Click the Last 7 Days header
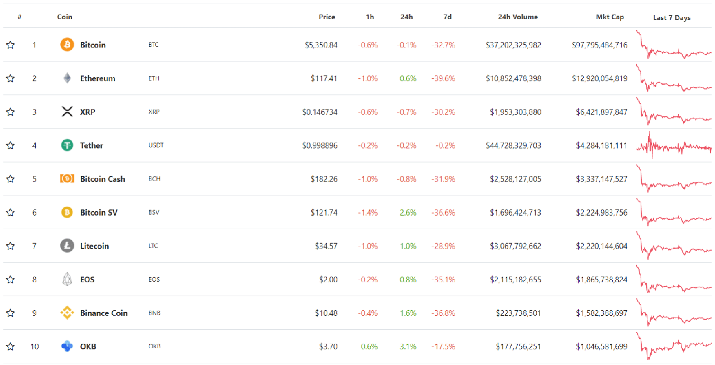The height and width of the screenshot is (365, 715). click(x=672, y=18)
